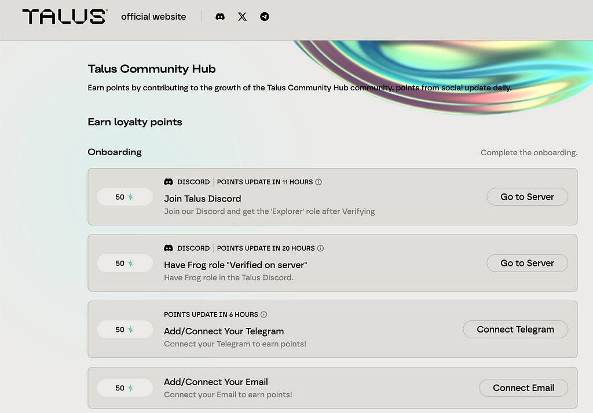This screenshot has width=593, height=413.
Task: Click the 'Onboarding' section heading
Action: click(x=115, y=152)
